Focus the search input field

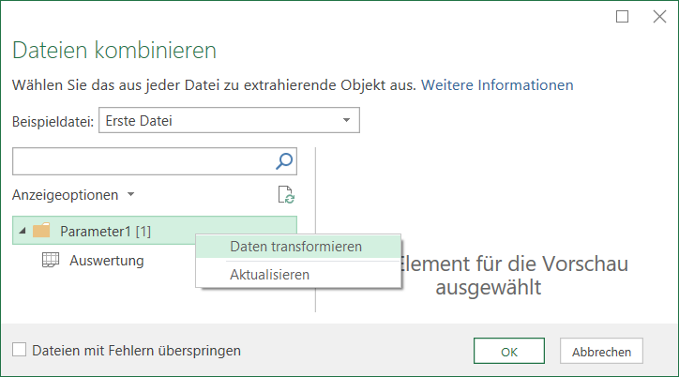[x=141, y=161]
